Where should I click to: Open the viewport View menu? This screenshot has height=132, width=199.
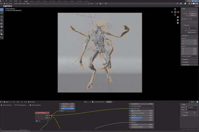pos(16,4)
